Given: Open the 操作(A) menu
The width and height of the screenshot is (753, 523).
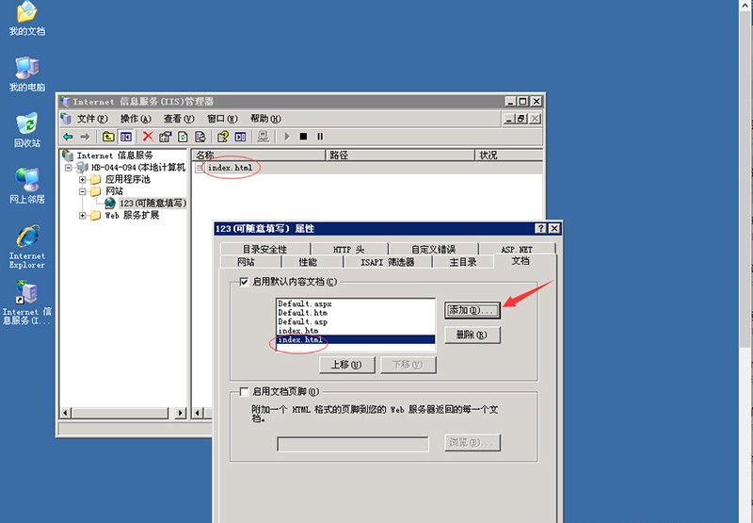Looking at the screenshot, I should (x=136, y=119).
